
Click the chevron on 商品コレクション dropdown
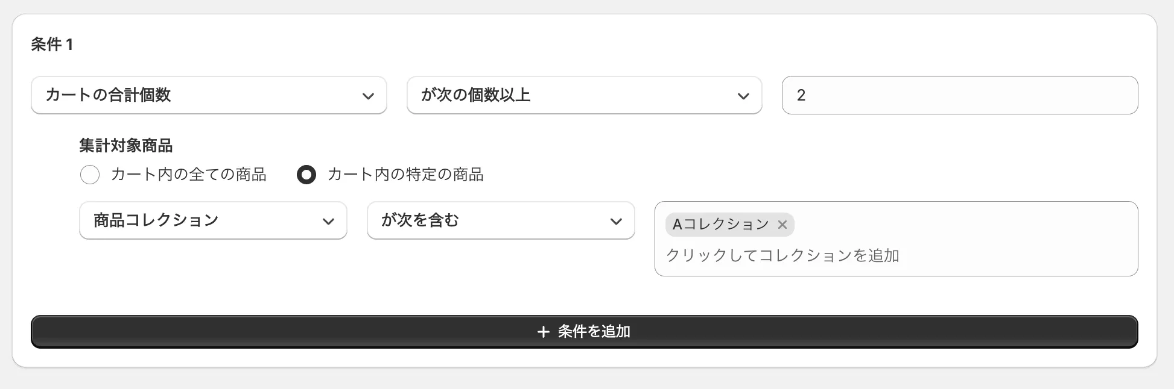329,220
